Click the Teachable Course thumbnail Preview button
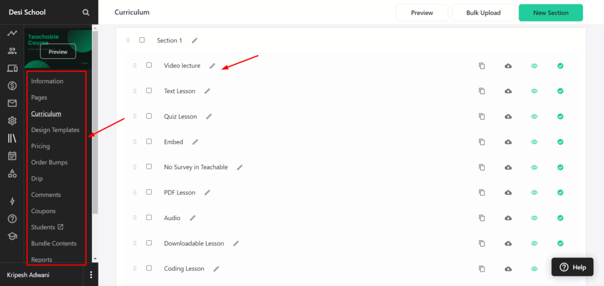Screen dimensions: 604x286 click(x=58, y=52)
